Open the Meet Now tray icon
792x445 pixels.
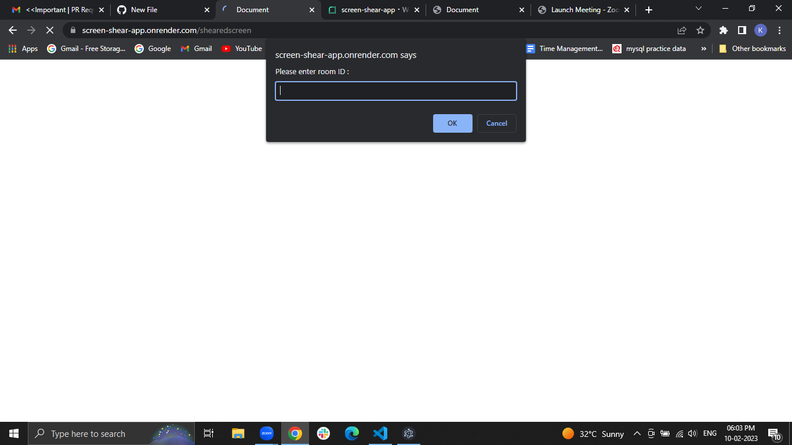click(651, 433)
